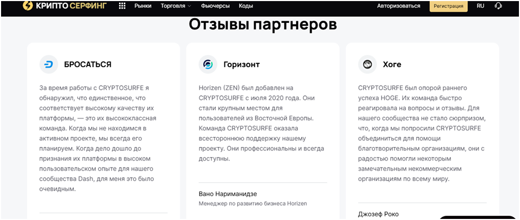The height and width of the screenshot is (220, 520).
Task: Click the Dash review paragraph
Action: tap(98, 139)
